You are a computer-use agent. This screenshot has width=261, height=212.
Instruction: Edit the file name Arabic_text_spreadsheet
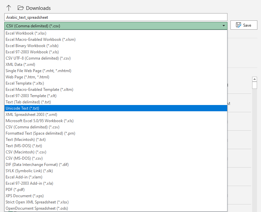(116, 17)
